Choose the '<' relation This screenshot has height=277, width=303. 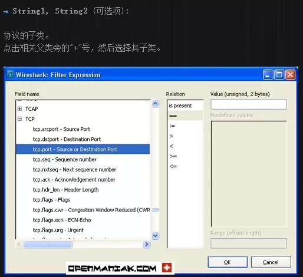[x=185, y=146]
